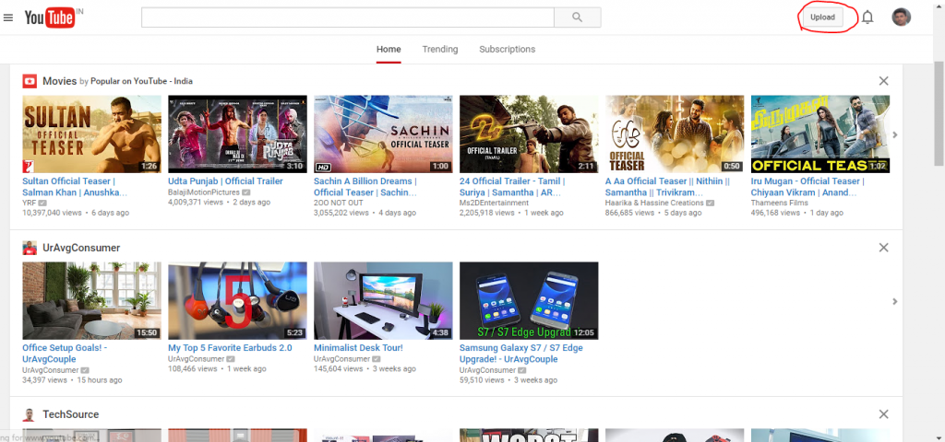Show next videos in UrAvgConsumer row
945x442 pixels.
895,301
